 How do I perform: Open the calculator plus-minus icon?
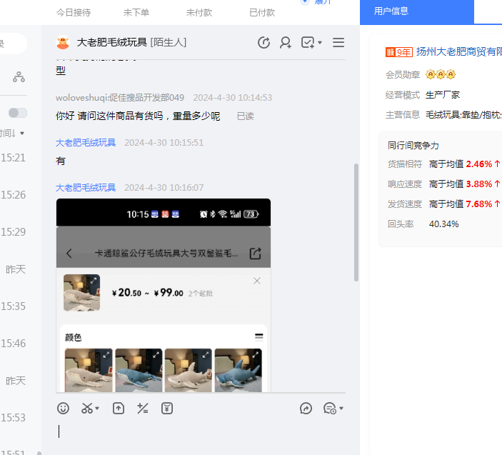[x=143, y=409]
